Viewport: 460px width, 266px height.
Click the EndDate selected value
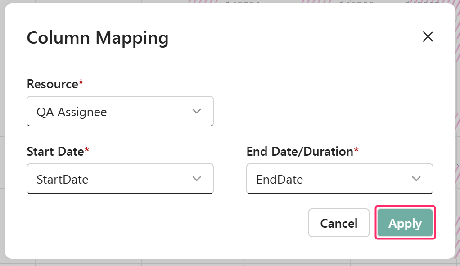[x=280, y=180]
